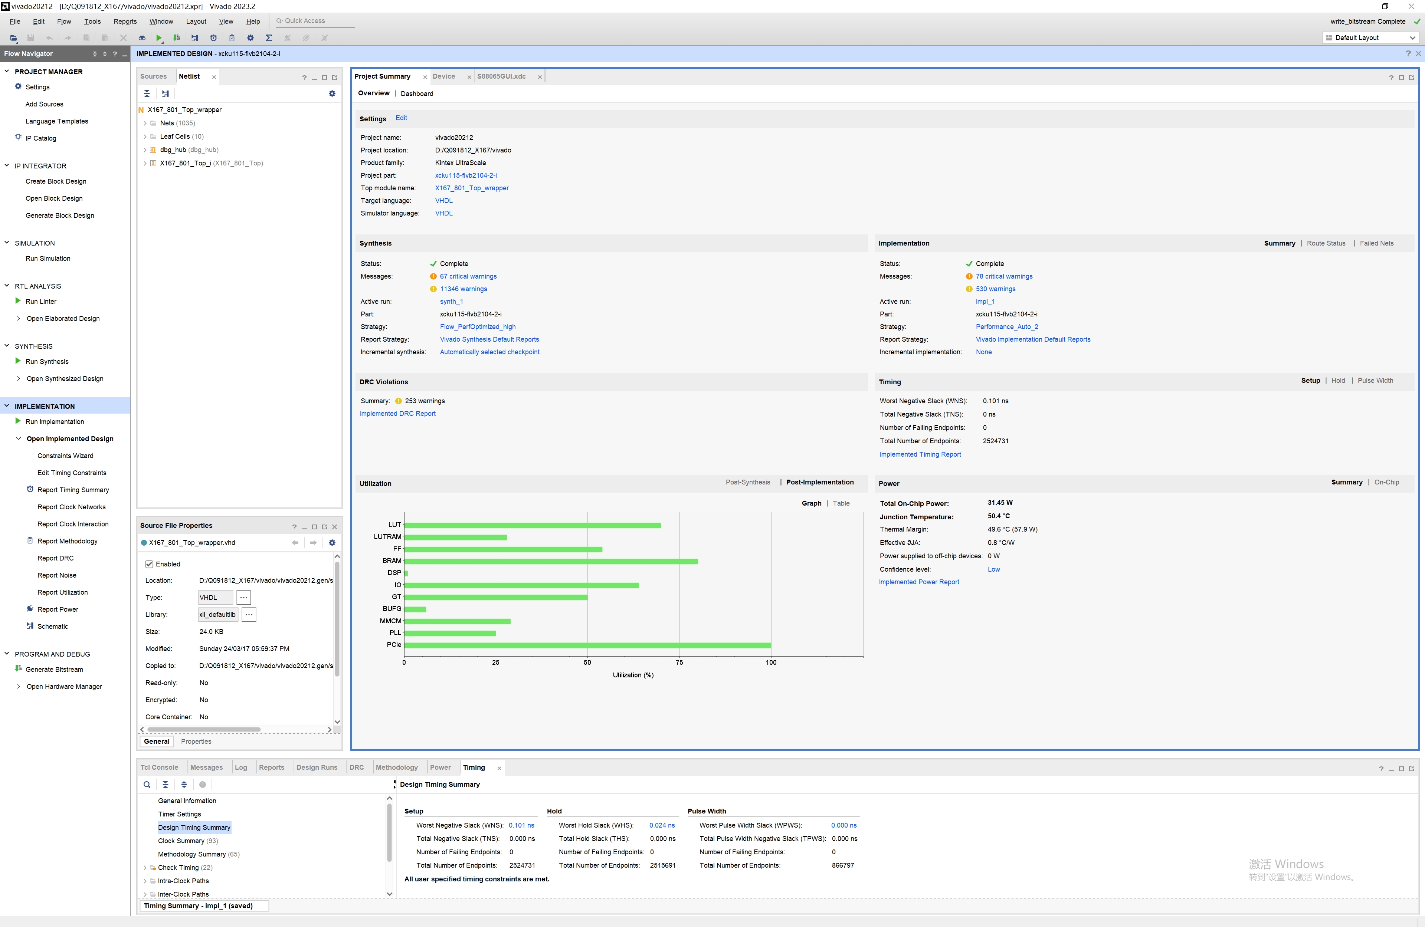
Task: Click the Sigma project summary toolbar icon
Action: pos(269,38)
